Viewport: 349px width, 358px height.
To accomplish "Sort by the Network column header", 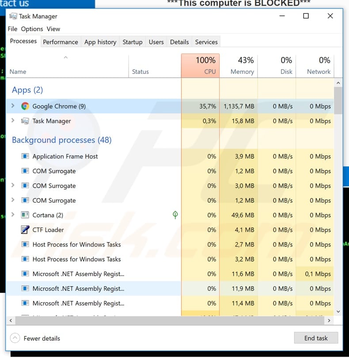I will [315, 66].
